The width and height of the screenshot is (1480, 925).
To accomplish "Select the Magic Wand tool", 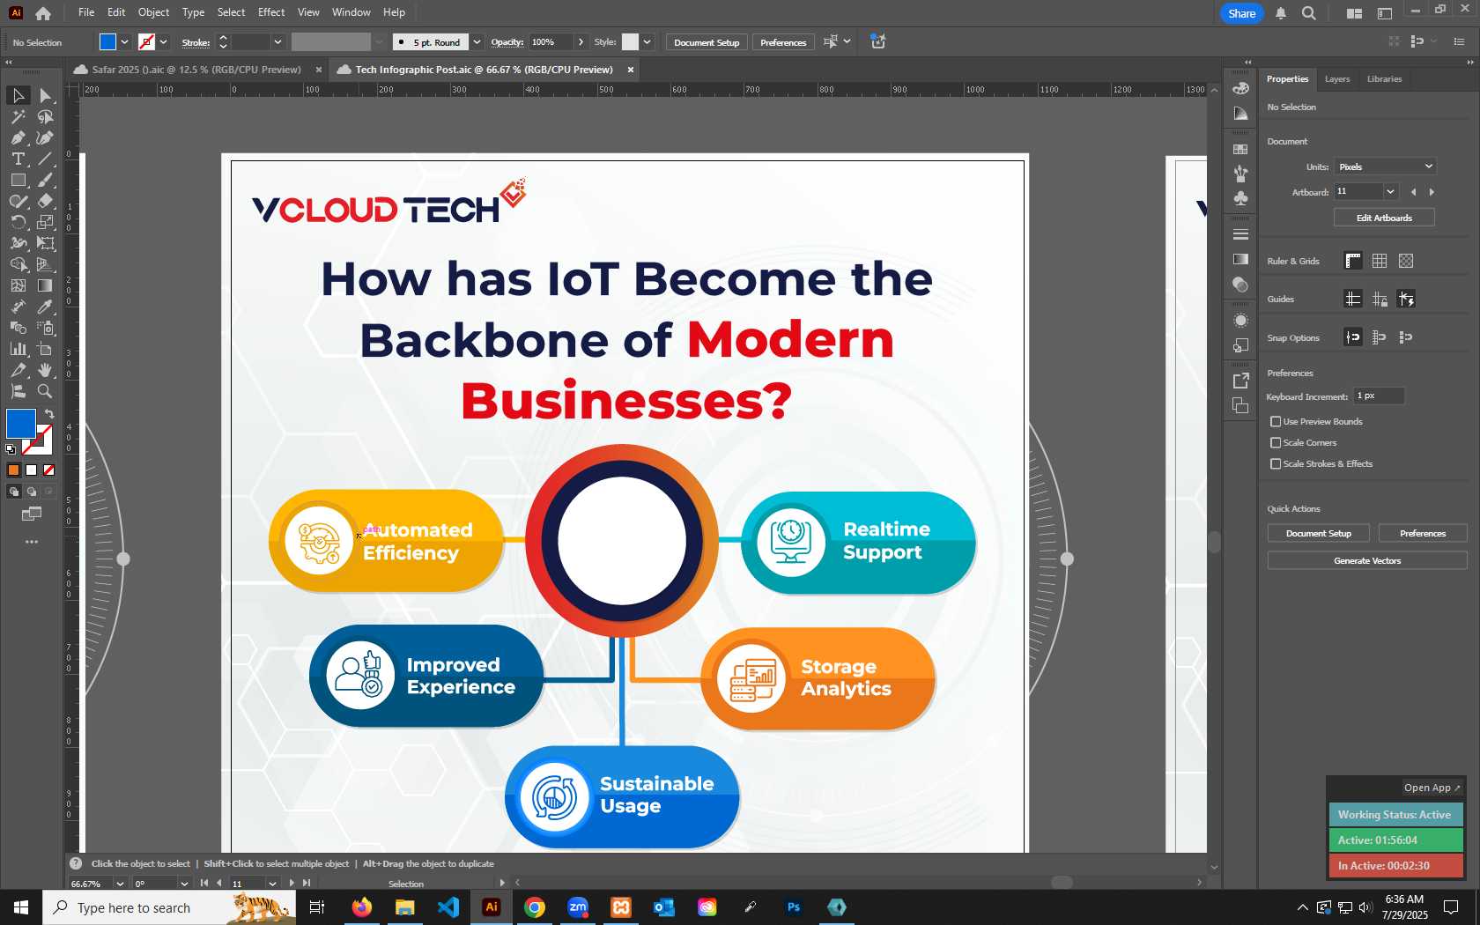I will (18, 116).
